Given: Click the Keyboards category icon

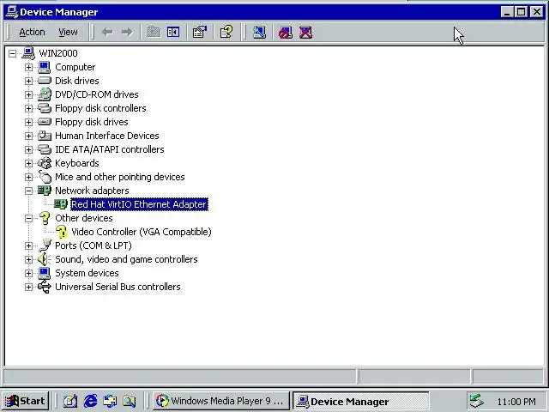Looking at the screenshot, I should tap(45, 163).
